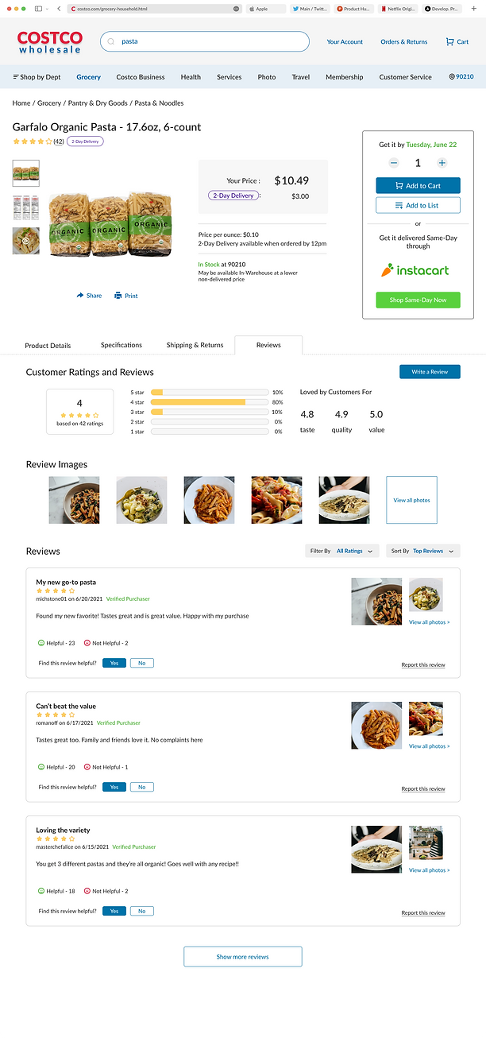Mark first review helpful with Yes

point(114,663)
